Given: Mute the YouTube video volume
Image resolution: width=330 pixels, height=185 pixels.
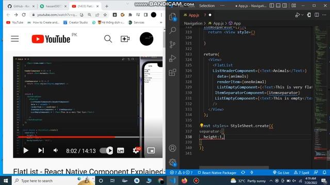Looking at the screenshot, I should click(x=56, y=151).
